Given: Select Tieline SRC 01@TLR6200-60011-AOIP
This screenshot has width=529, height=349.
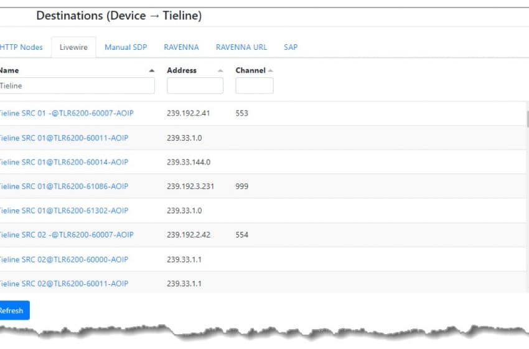Looking at the screenshot, I should (x=64, y=138).
